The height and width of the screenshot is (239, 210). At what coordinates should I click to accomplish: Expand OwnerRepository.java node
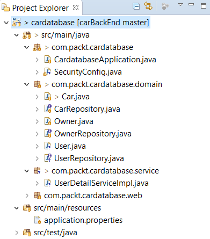pyautogui.click(x=37, y=134)
